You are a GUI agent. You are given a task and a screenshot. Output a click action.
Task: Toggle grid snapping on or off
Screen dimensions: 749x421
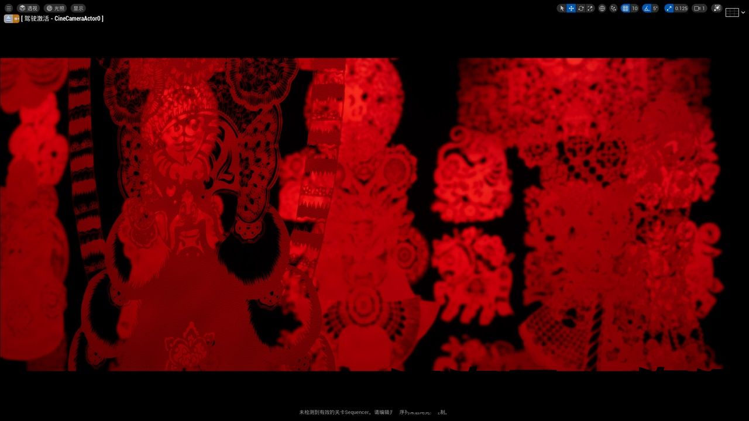coord(626,8)
